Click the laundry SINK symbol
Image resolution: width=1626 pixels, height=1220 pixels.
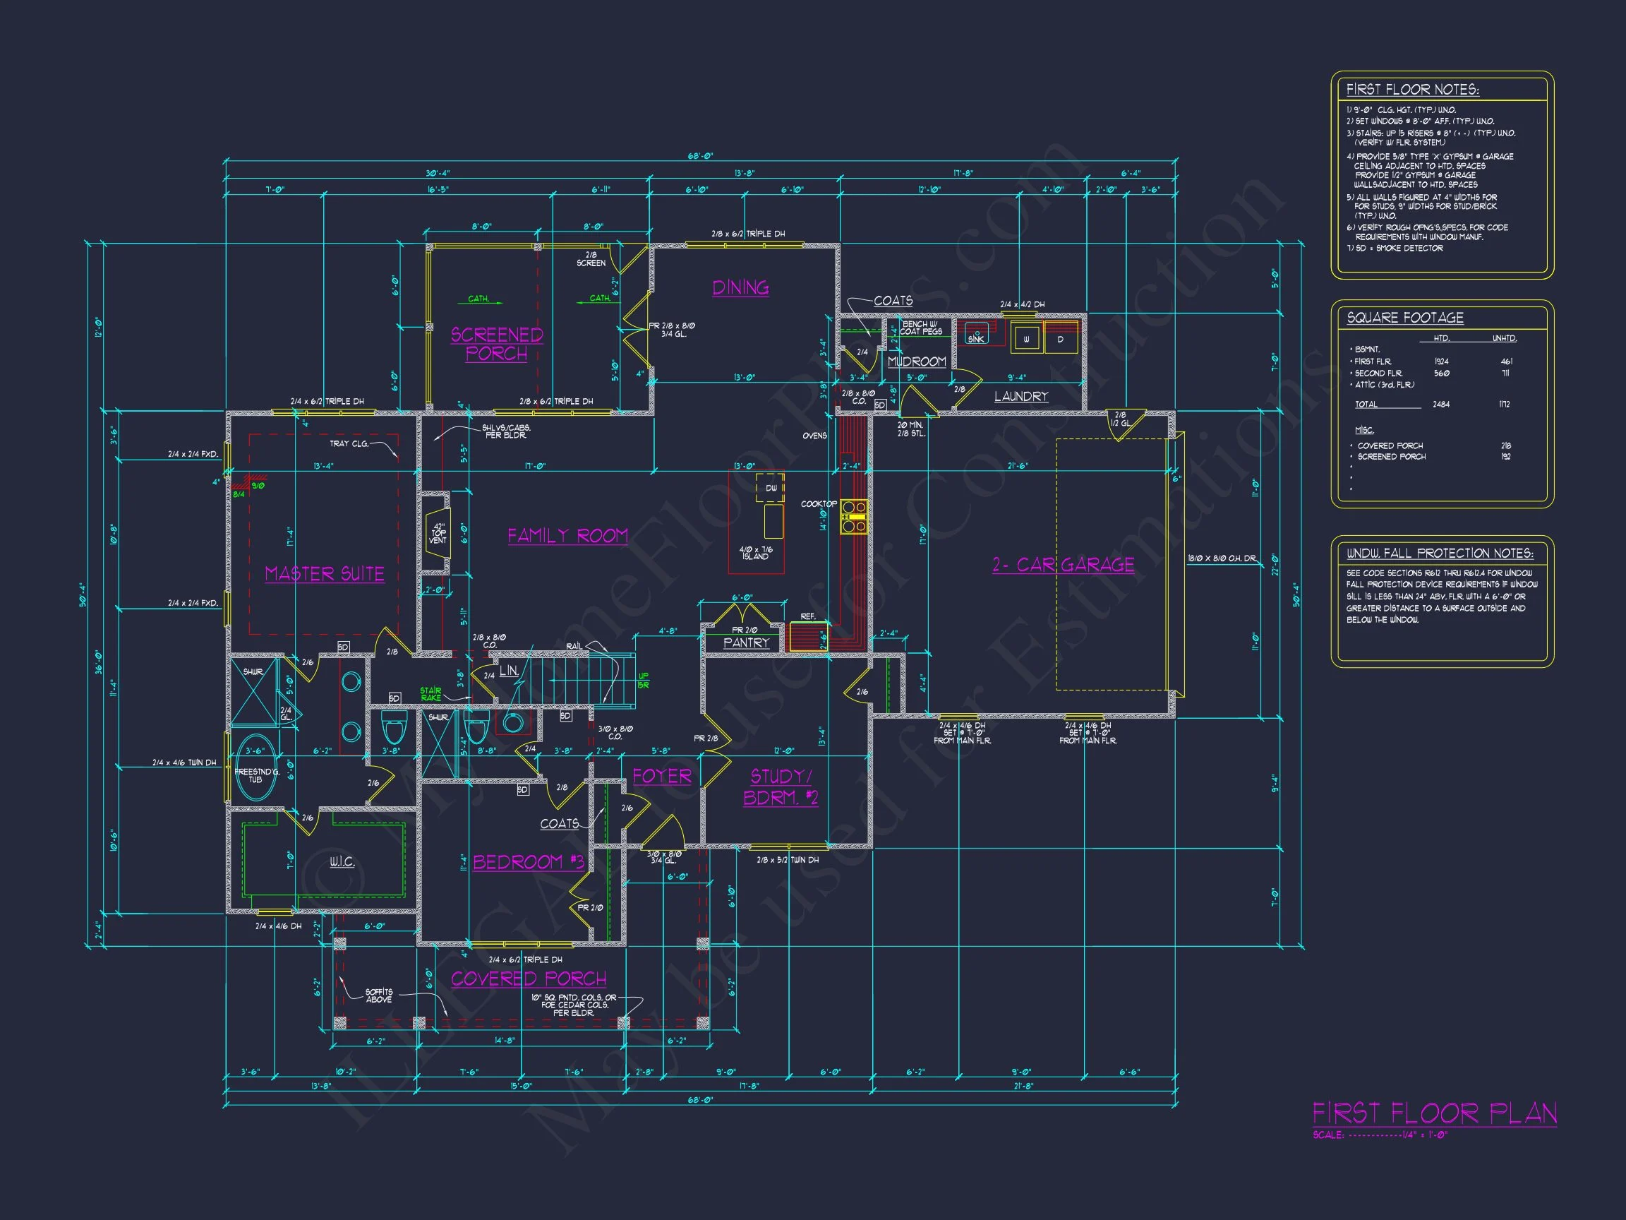pos(976,334)
